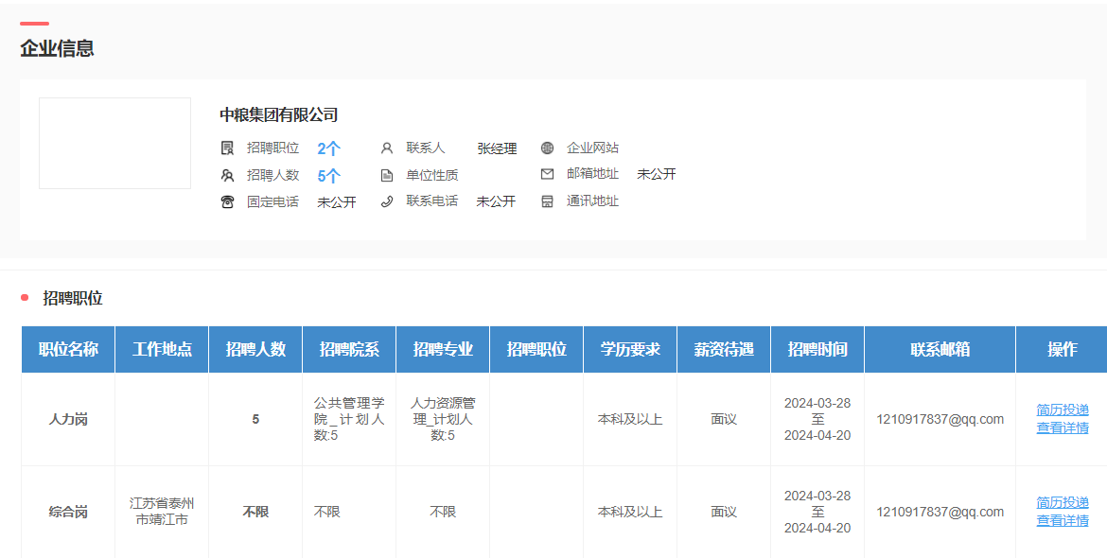
Task: Click the 招聘人数 people icon
Action: point(227,175)
